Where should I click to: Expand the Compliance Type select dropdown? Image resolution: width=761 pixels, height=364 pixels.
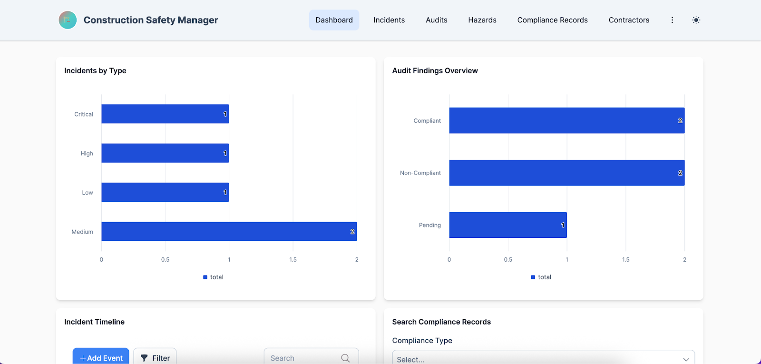point(543,359)
